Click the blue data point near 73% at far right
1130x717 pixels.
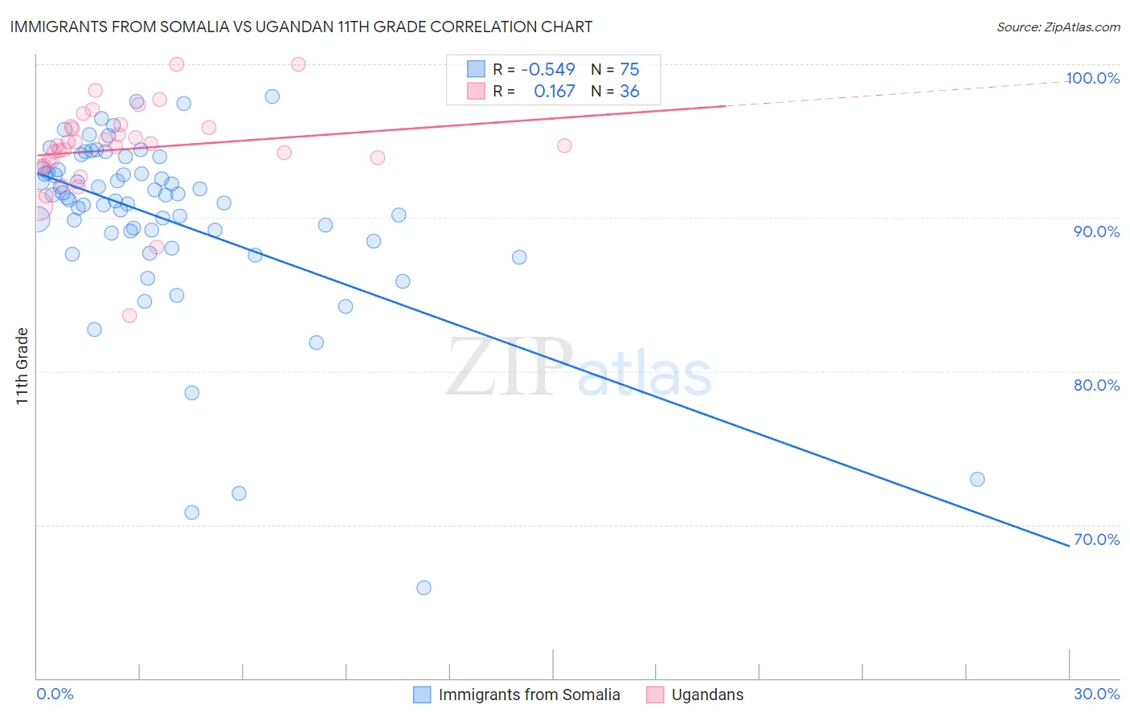(x=977, y=479)
